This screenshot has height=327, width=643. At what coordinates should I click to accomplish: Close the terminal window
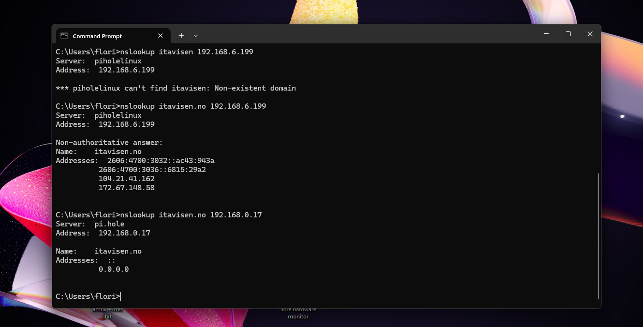click(590, 34)
